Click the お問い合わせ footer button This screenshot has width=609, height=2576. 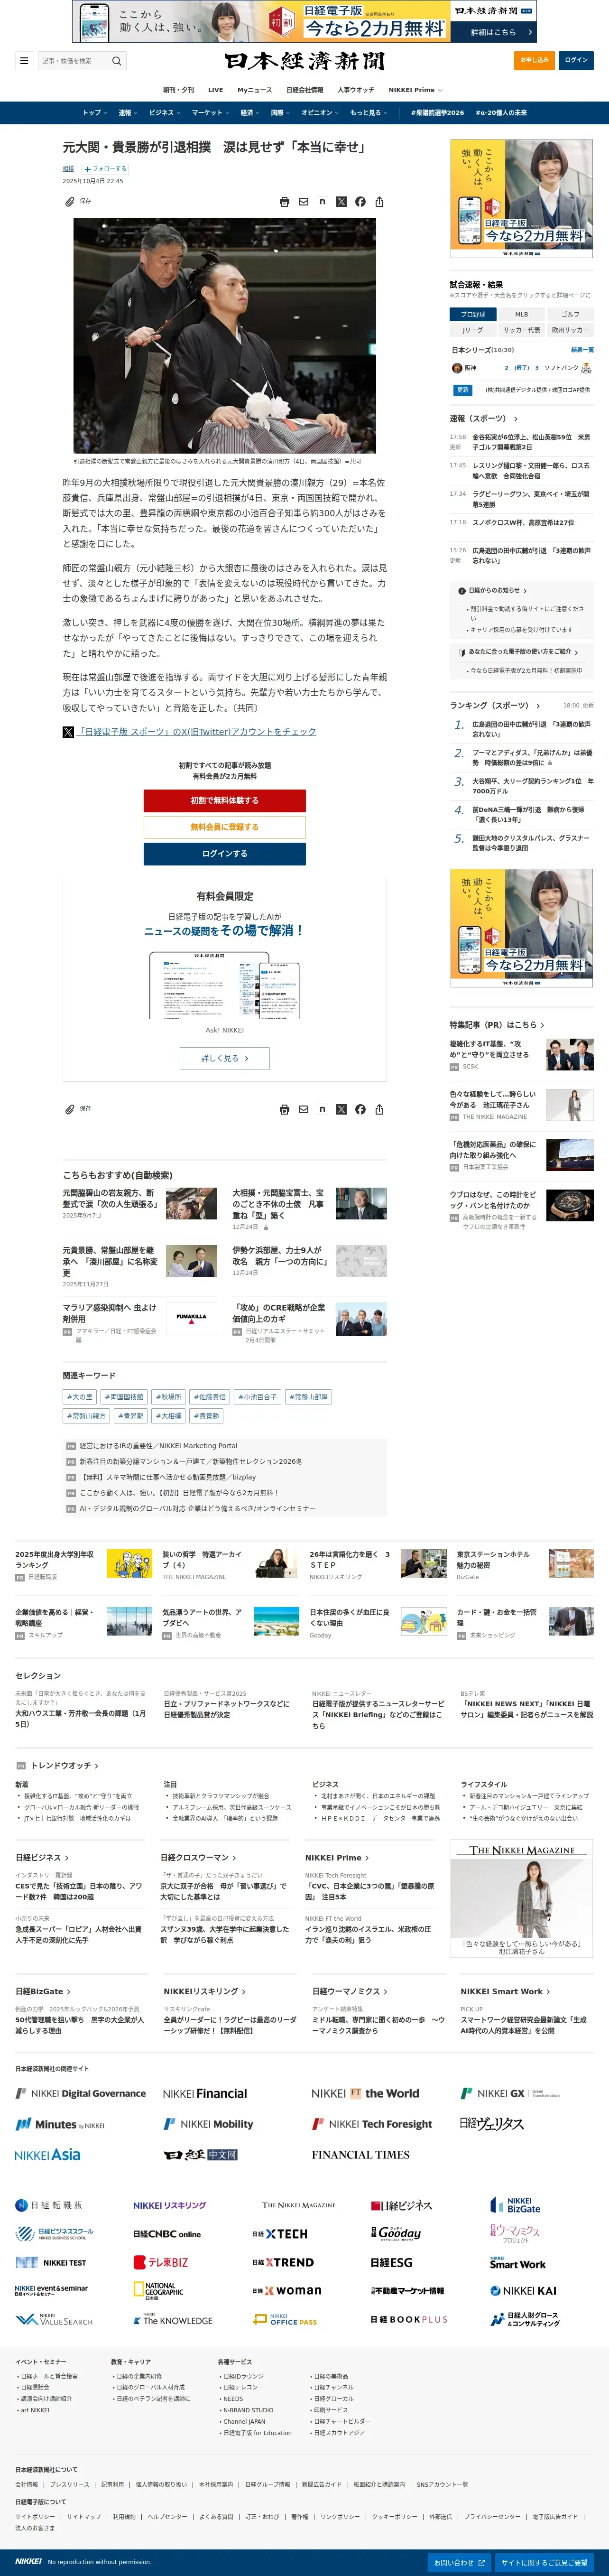(x=459, y=2563)
